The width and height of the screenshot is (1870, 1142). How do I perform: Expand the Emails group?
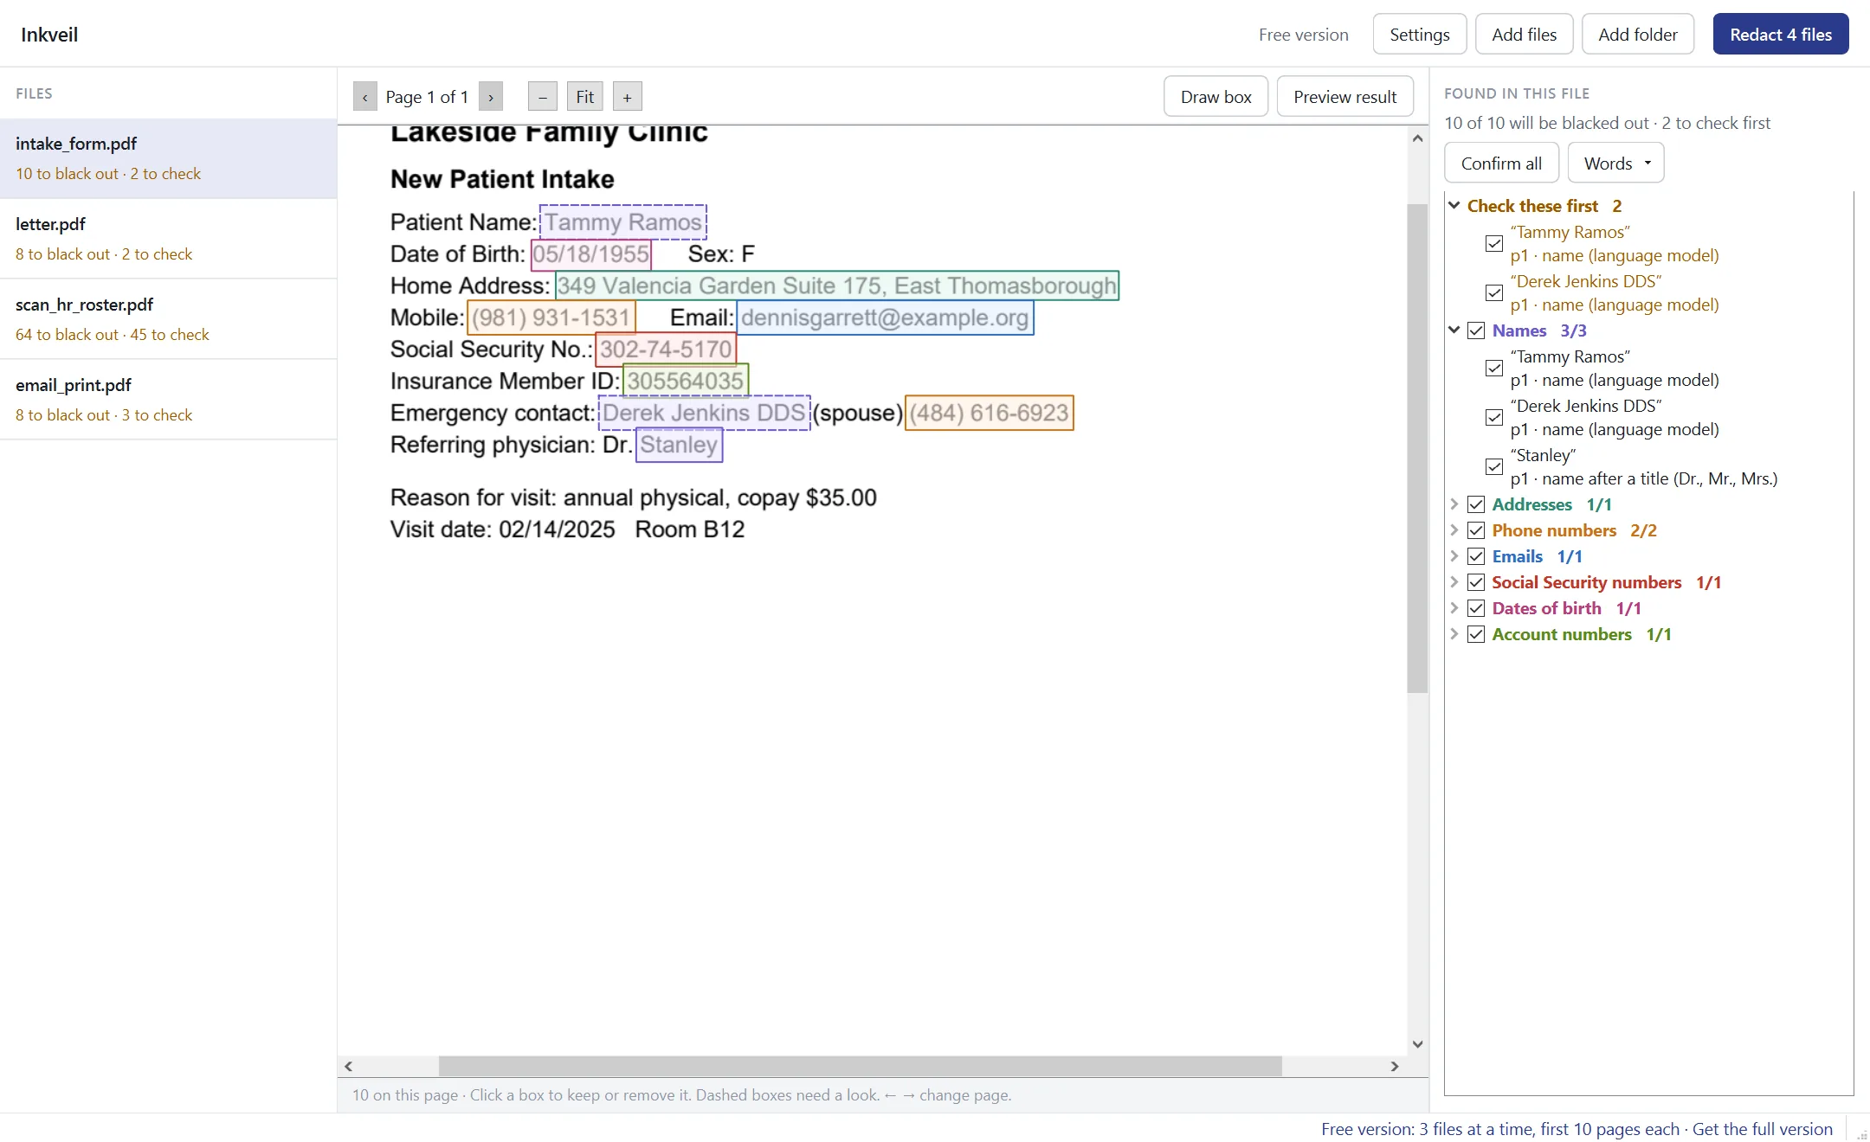tap(1454, 556)
